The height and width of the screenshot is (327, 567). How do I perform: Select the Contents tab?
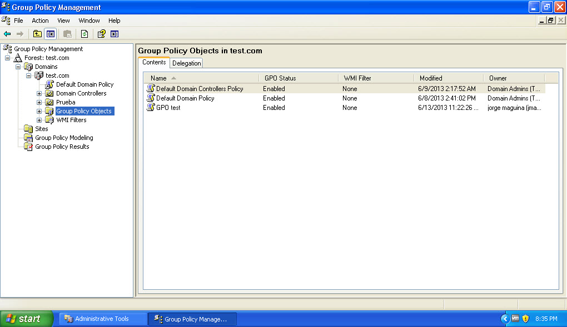pyautogui.click(x=154, y=62)
